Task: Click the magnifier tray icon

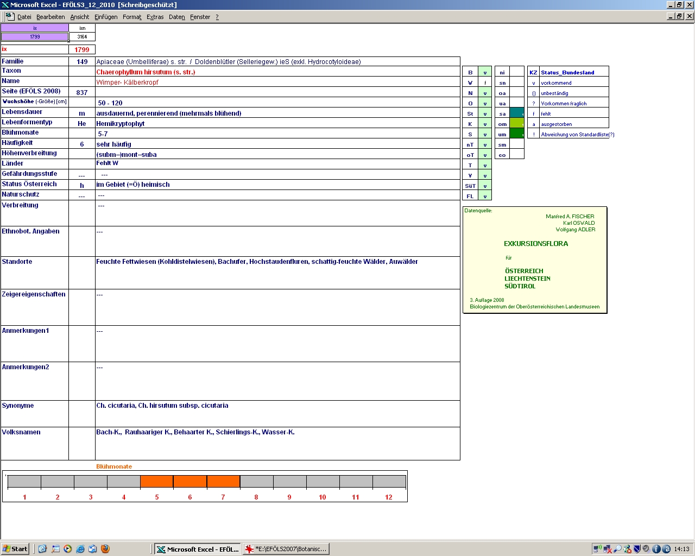Action: (x=617, y=549)
